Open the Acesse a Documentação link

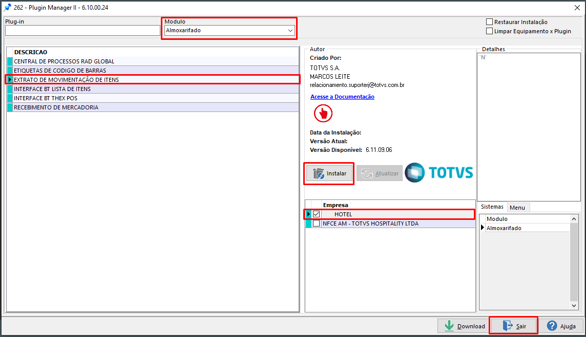point(342,96)
